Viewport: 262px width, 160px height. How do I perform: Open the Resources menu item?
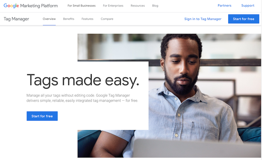[138, 6]
